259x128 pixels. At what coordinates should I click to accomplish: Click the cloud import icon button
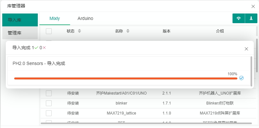[x=239, y=18]
